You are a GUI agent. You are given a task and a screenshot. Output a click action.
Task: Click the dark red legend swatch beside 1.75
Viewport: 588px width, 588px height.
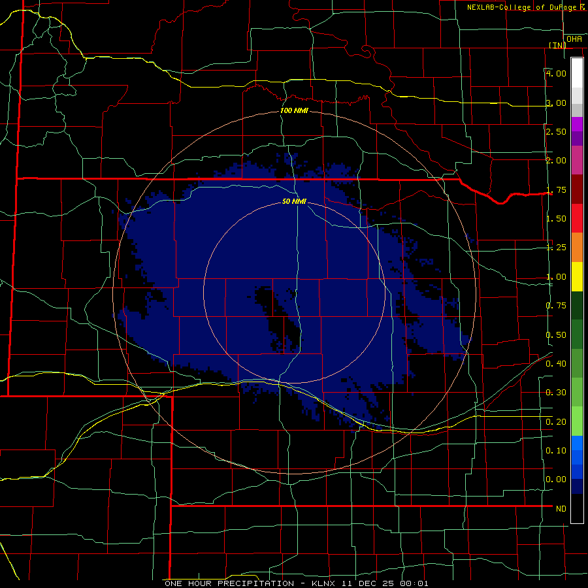577,189
